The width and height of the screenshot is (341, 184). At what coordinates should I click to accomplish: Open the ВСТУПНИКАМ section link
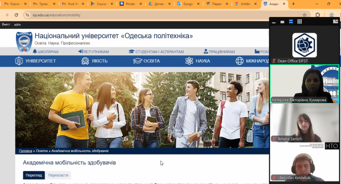[x=96, y=52]
